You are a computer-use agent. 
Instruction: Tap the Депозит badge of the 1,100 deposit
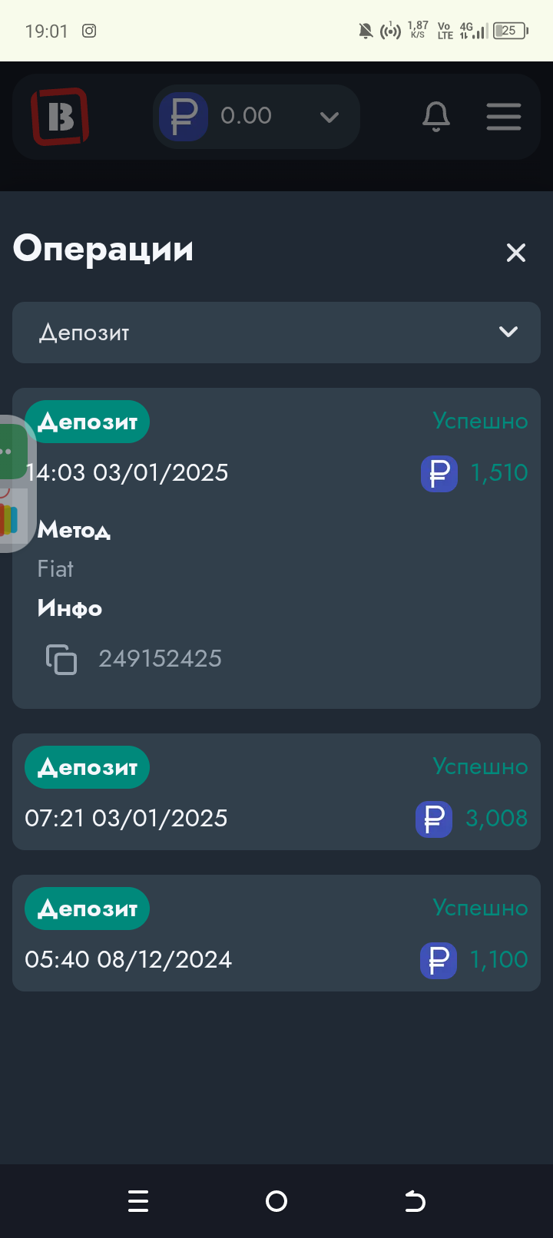87,909
